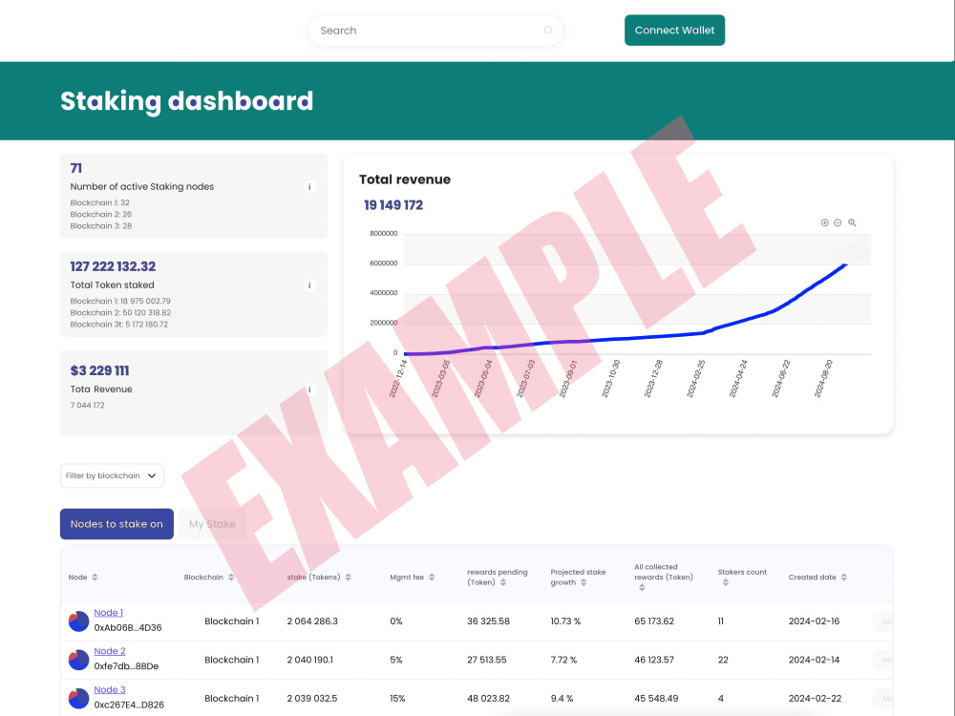Click created date 2024-02-16
The height and width of the screenshot is (716, 955).
pyautogui.click(x=814, y=621)
